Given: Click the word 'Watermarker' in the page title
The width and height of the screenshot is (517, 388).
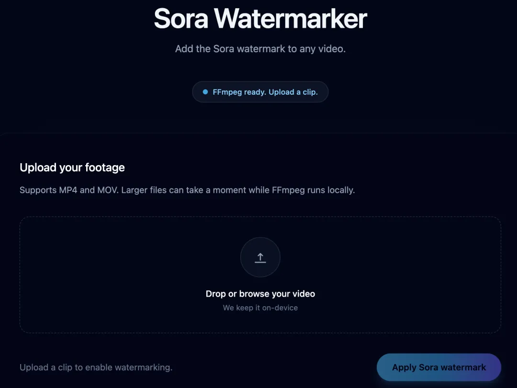Looking at the screenshot, I should (290, 19).
